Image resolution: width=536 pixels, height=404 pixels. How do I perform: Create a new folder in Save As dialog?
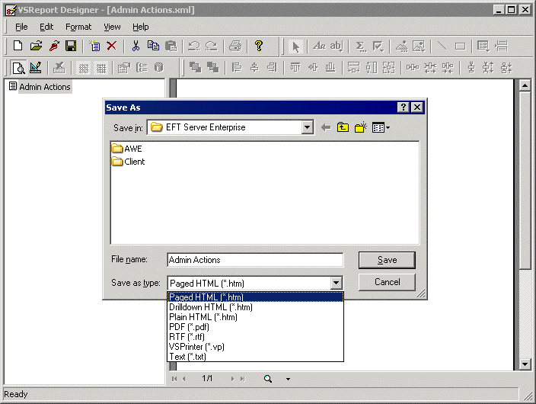[x=361, y=128]
